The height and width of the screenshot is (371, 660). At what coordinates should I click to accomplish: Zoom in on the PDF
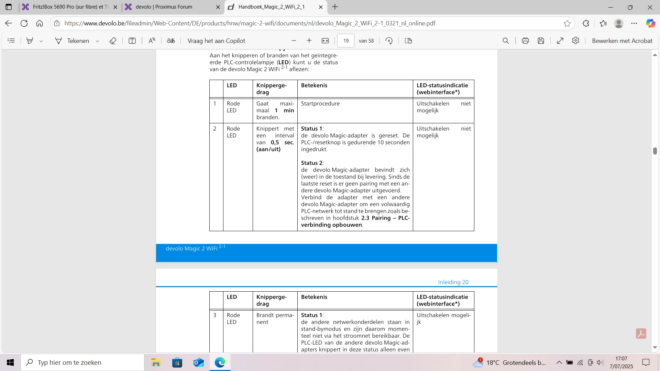309,41
